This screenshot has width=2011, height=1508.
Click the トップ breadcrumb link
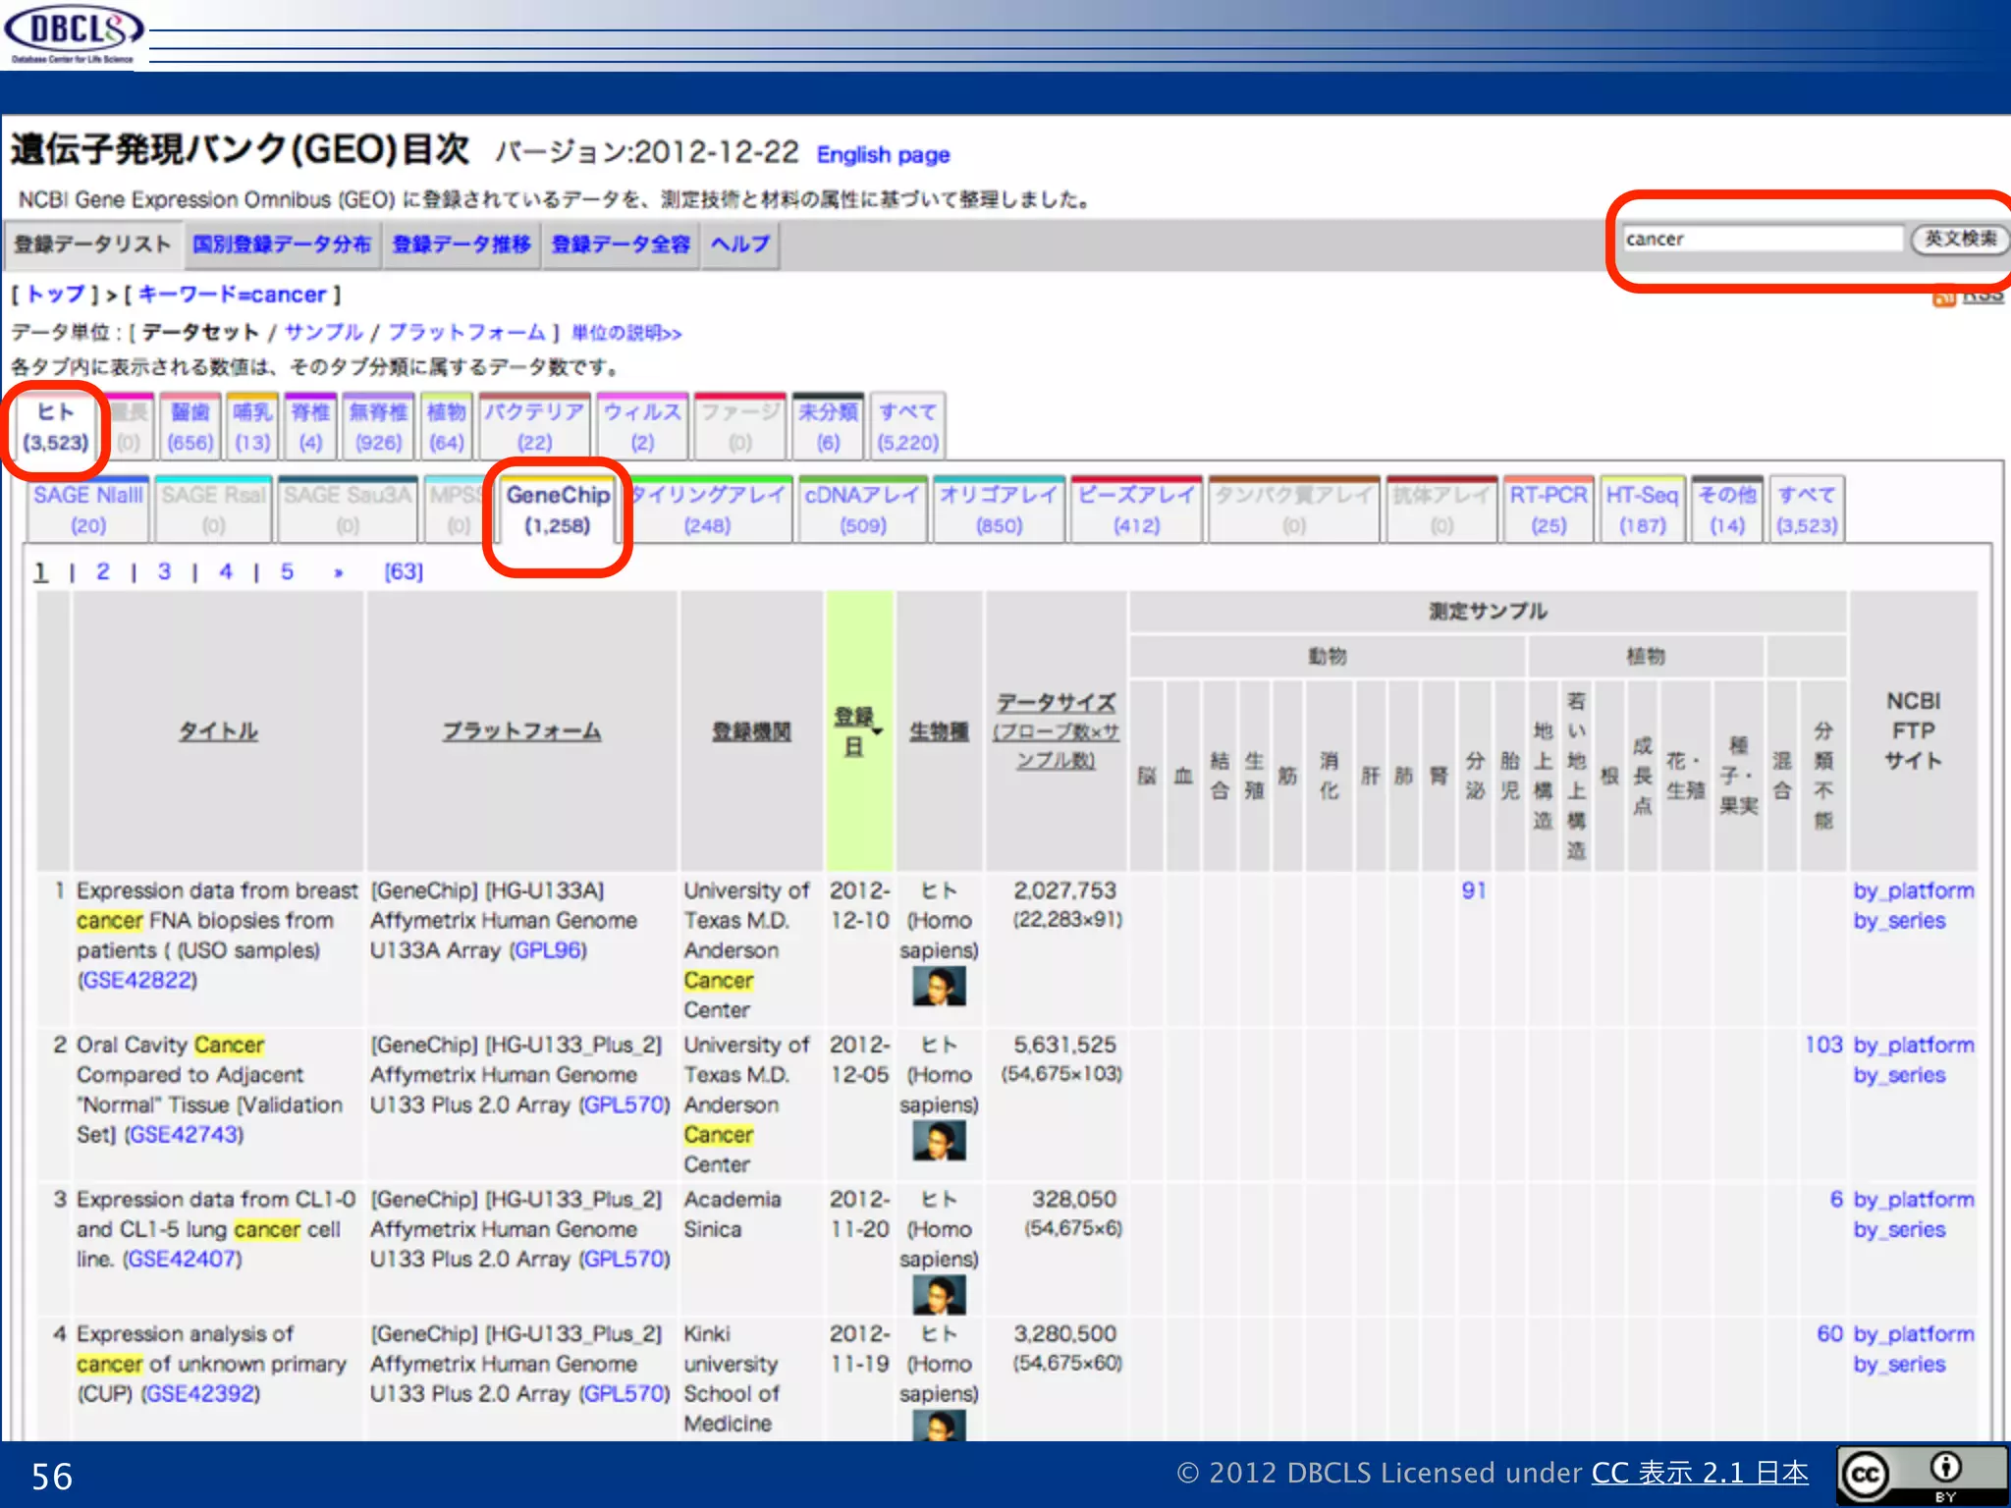[55, 295]
